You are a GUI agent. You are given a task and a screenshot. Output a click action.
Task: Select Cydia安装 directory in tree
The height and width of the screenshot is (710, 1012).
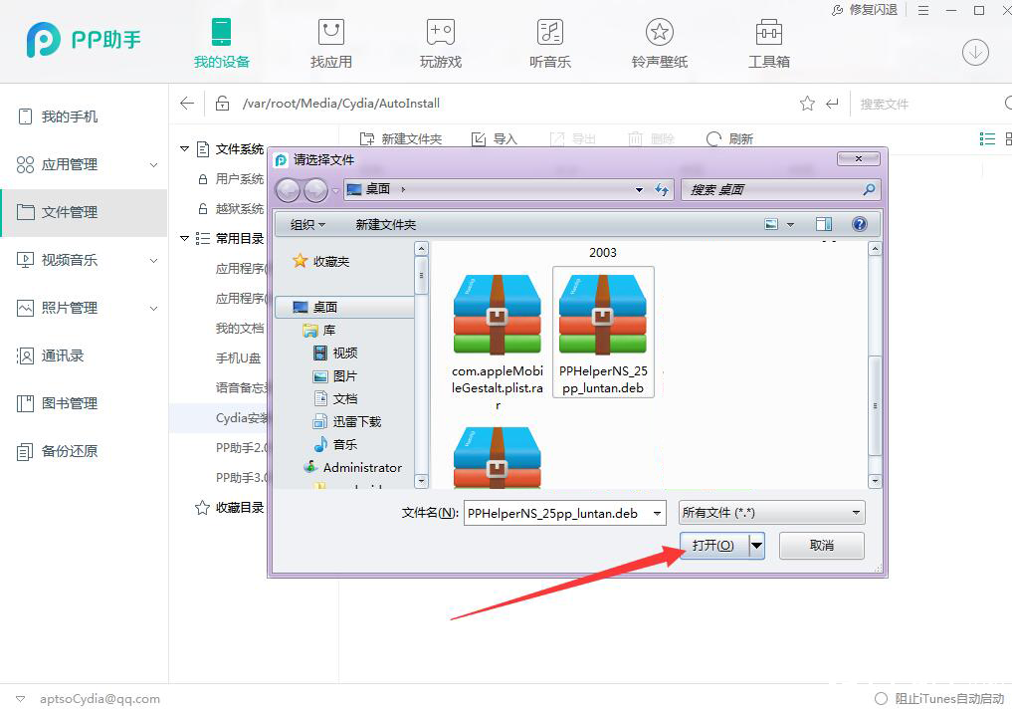click(242, 418)
